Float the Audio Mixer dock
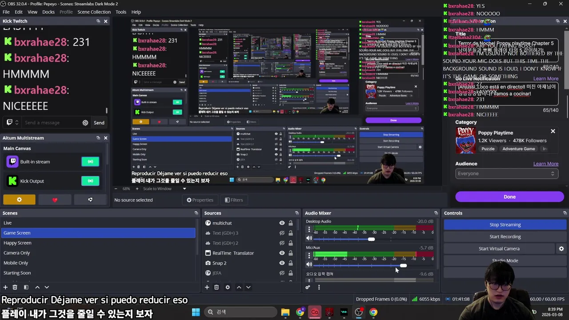The width and height of the screenshot is (569, 320). (x=436, y=213)
